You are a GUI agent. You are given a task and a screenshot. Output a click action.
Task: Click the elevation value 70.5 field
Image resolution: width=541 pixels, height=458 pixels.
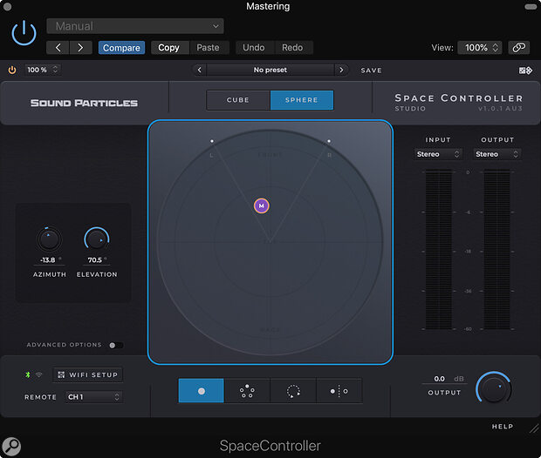coord(96,260)
